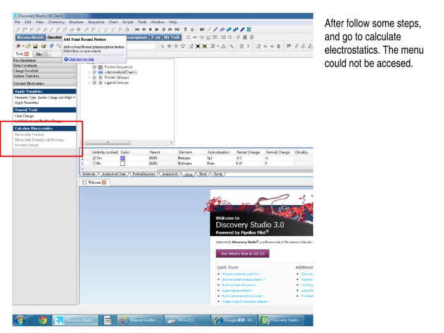
Task: Open Chrome from the taskbar
Action: click(x=43, y=320)
